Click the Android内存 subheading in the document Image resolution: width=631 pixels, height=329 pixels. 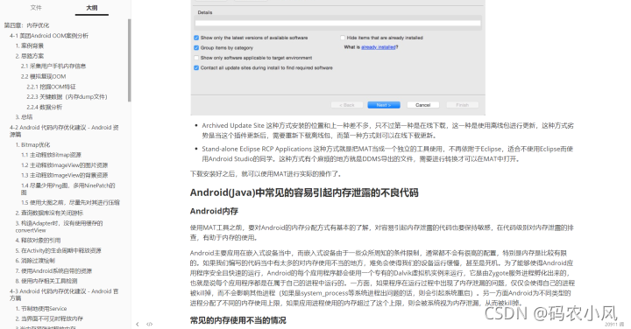pos(214,211)
